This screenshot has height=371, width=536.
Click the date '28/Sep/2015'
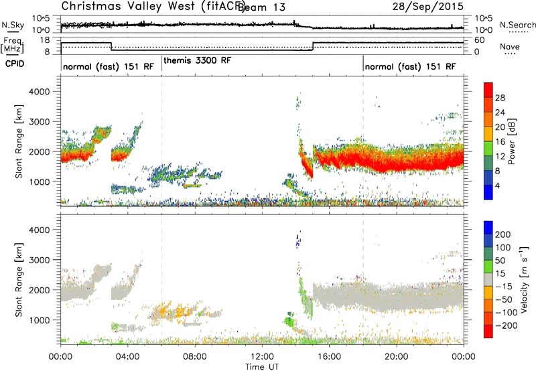pos(428,6)
